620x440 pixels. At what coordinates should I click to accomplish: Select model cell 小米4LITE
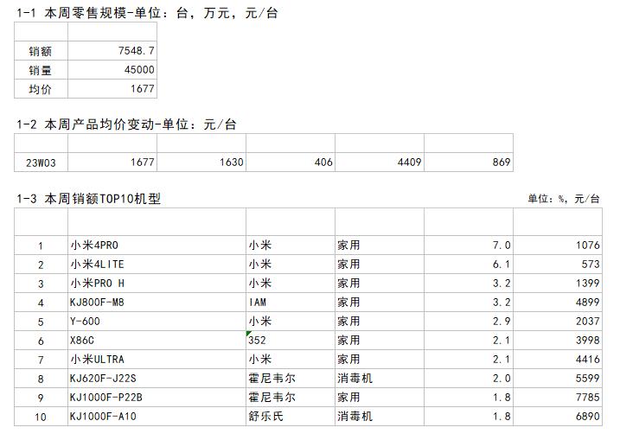(x=157, y=264)
